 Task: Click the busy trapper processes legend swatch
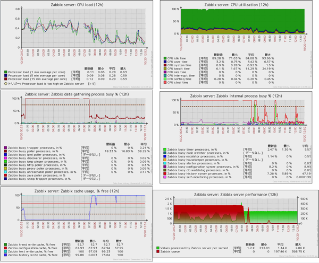[5, 148]
